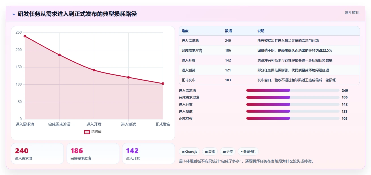The image size is (371, 175).
Task: Click the table value 121
Action: (228, 70)
